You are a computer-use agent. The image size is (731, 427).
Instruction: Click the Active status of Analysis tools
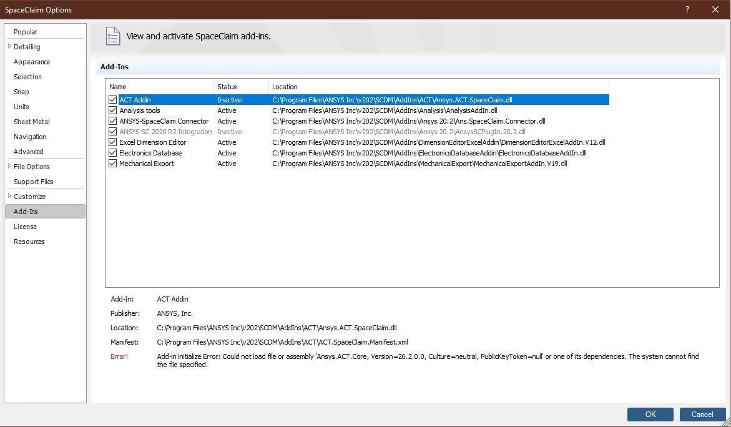pos(227,110)
